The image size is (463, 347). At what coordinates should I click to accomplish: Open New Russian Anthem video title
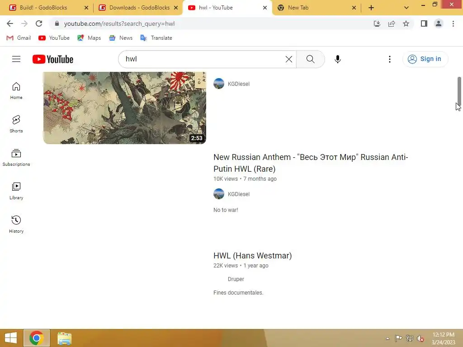311,163
